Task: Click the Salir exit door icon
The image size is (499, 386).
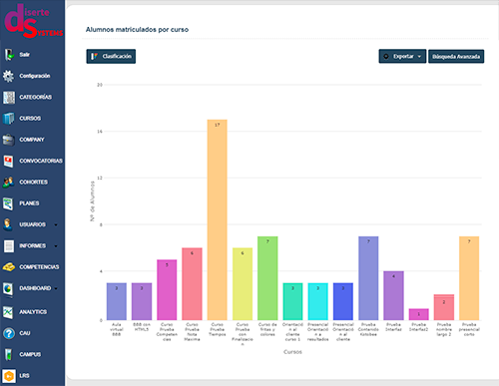Action: coord(9,55)
